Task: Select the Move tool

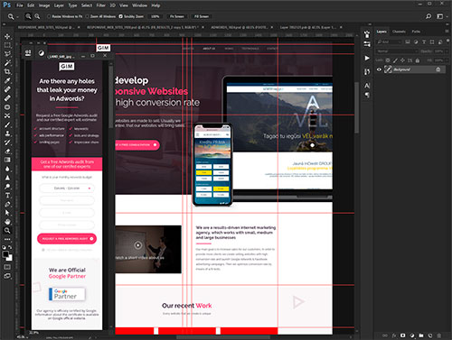Action: 7,36
